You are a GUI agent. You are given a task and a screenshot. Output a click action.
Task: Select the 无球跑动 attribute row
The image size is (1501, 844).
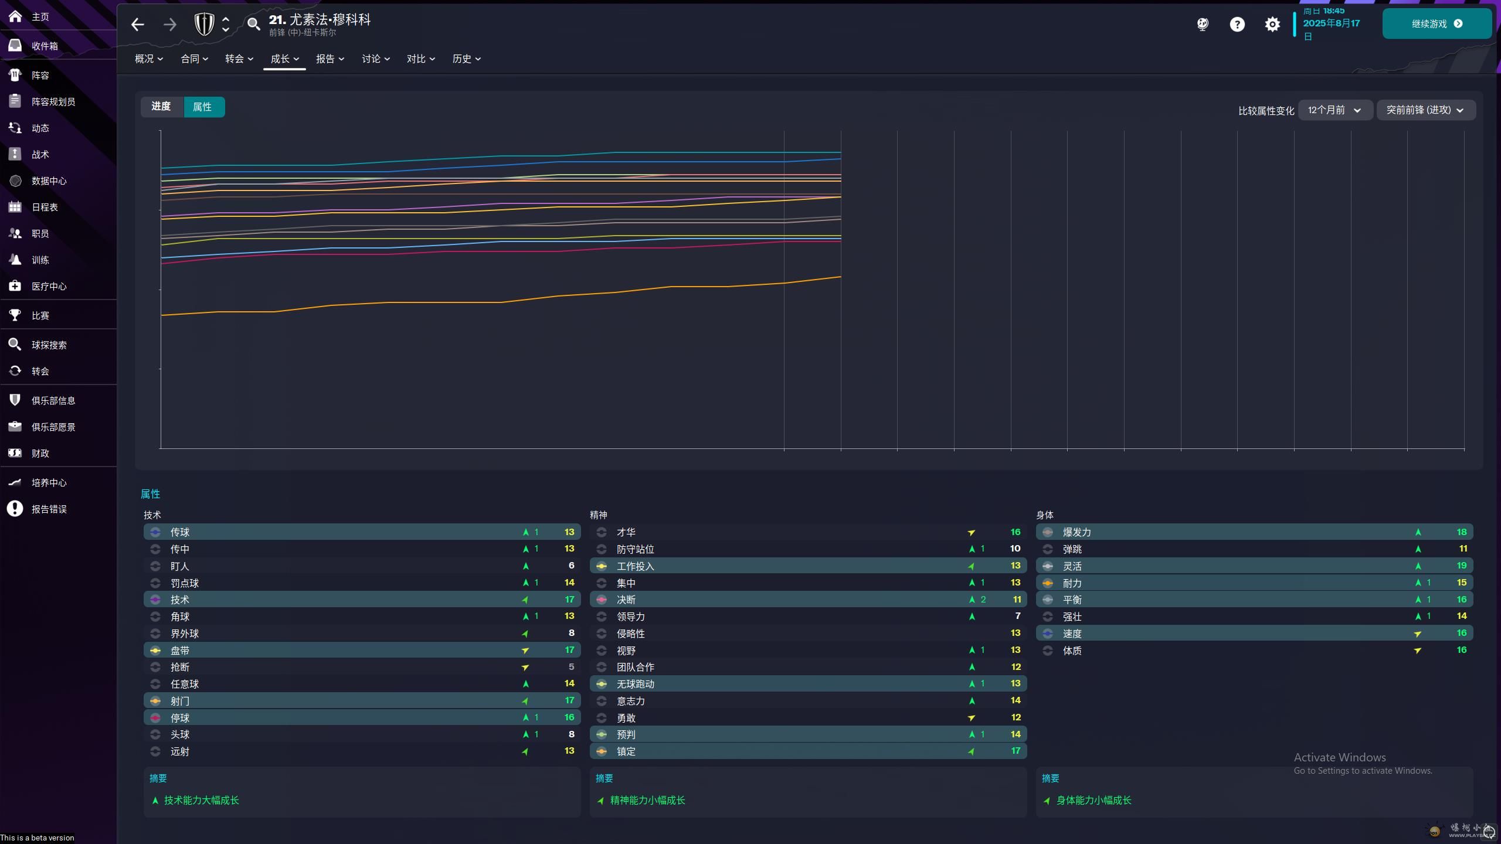coord(808,684)
